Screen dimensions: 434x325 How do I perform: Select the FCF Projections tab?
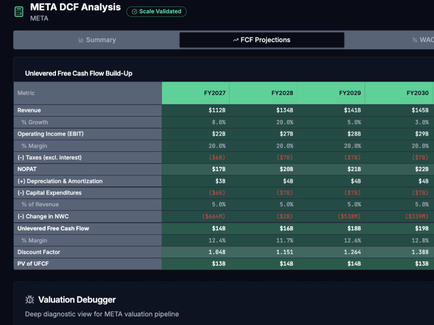262,40
